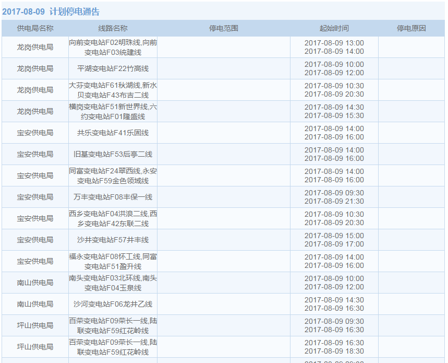Select the 大芬变电站F61秋湖线 line cell

[x=113, y=90]
